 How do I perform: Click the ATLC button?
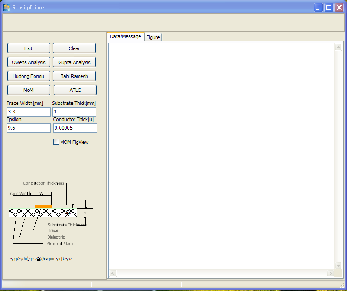[75, 90]
